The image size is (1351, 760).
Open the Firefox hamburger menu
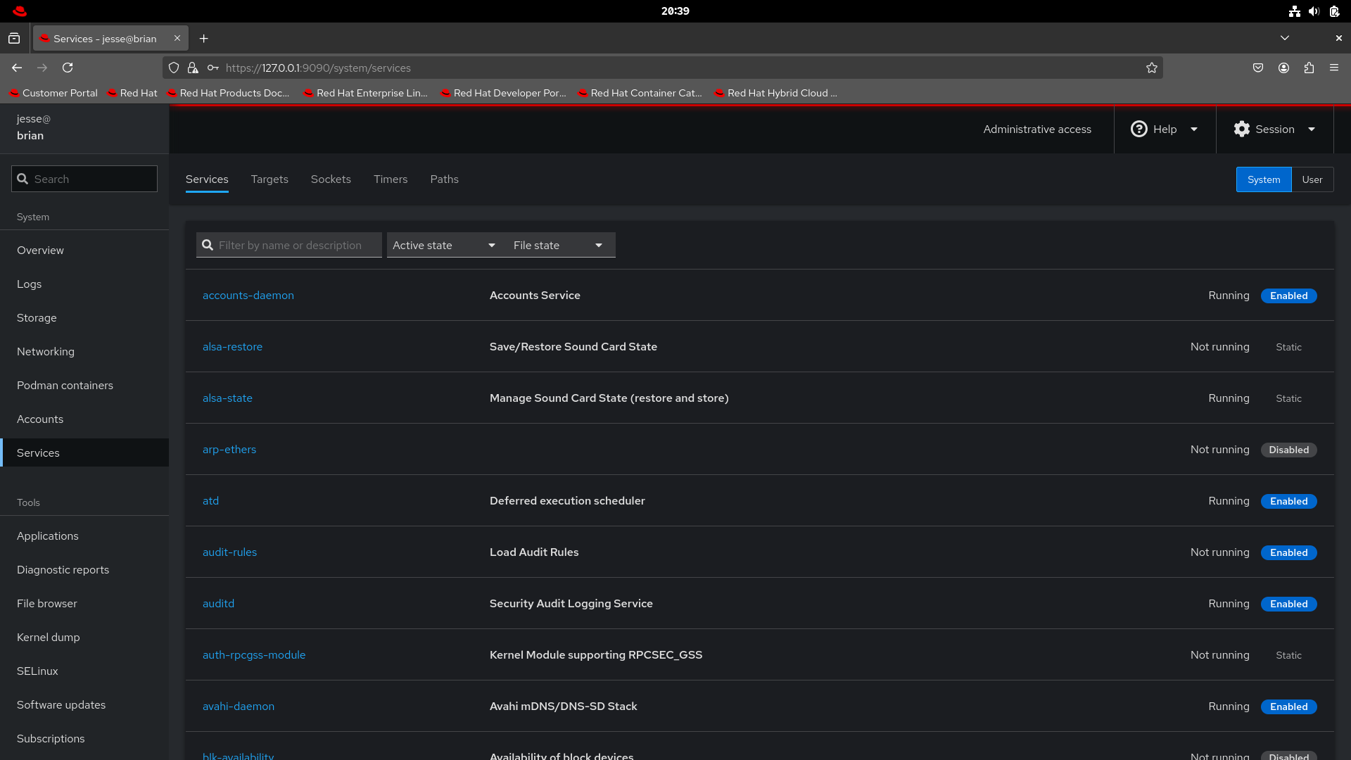1334,68
